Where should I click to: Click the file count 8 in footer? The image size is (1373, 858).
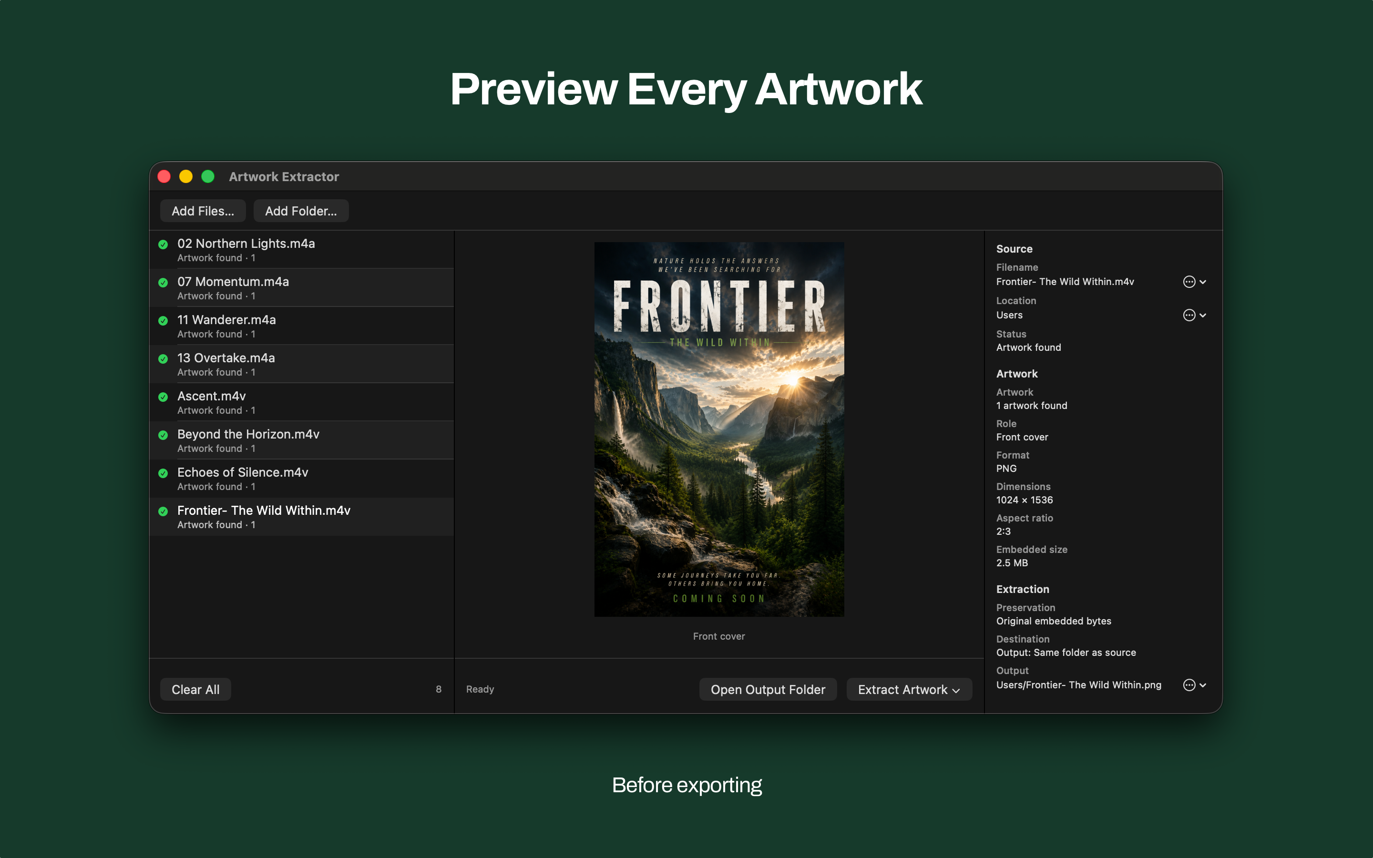point(439,689)
